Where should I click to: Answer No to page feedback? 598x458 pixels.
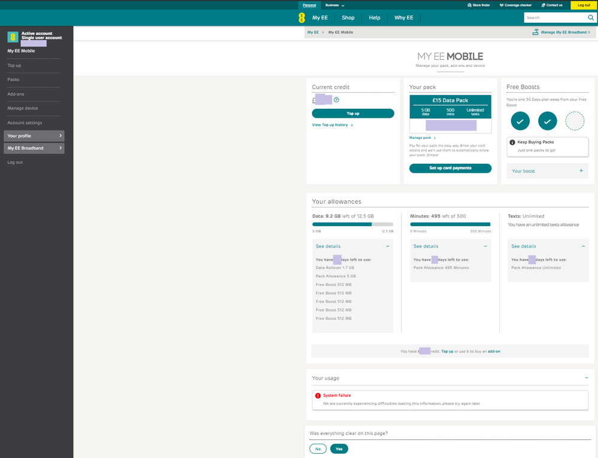pos(318,448)
